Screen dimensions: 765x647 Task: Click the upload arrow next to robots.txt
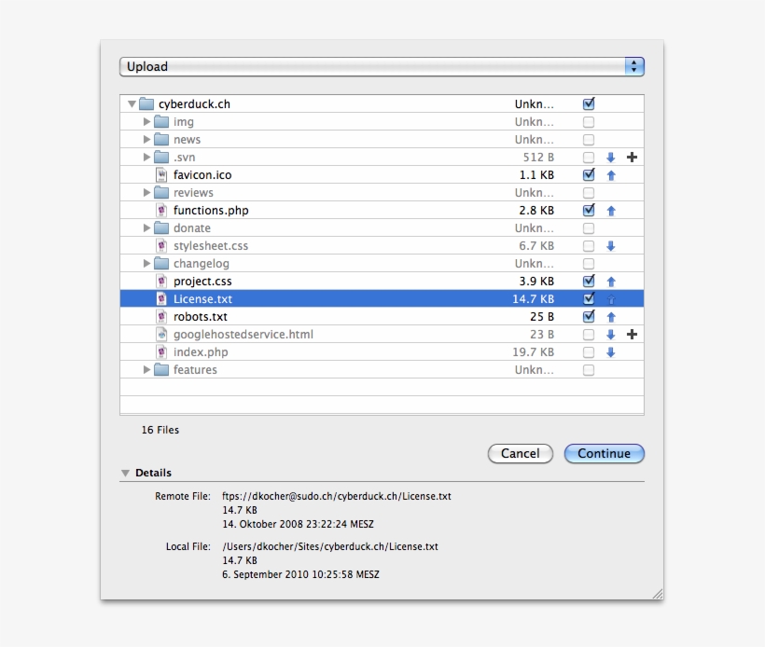[x=611, y=316]
